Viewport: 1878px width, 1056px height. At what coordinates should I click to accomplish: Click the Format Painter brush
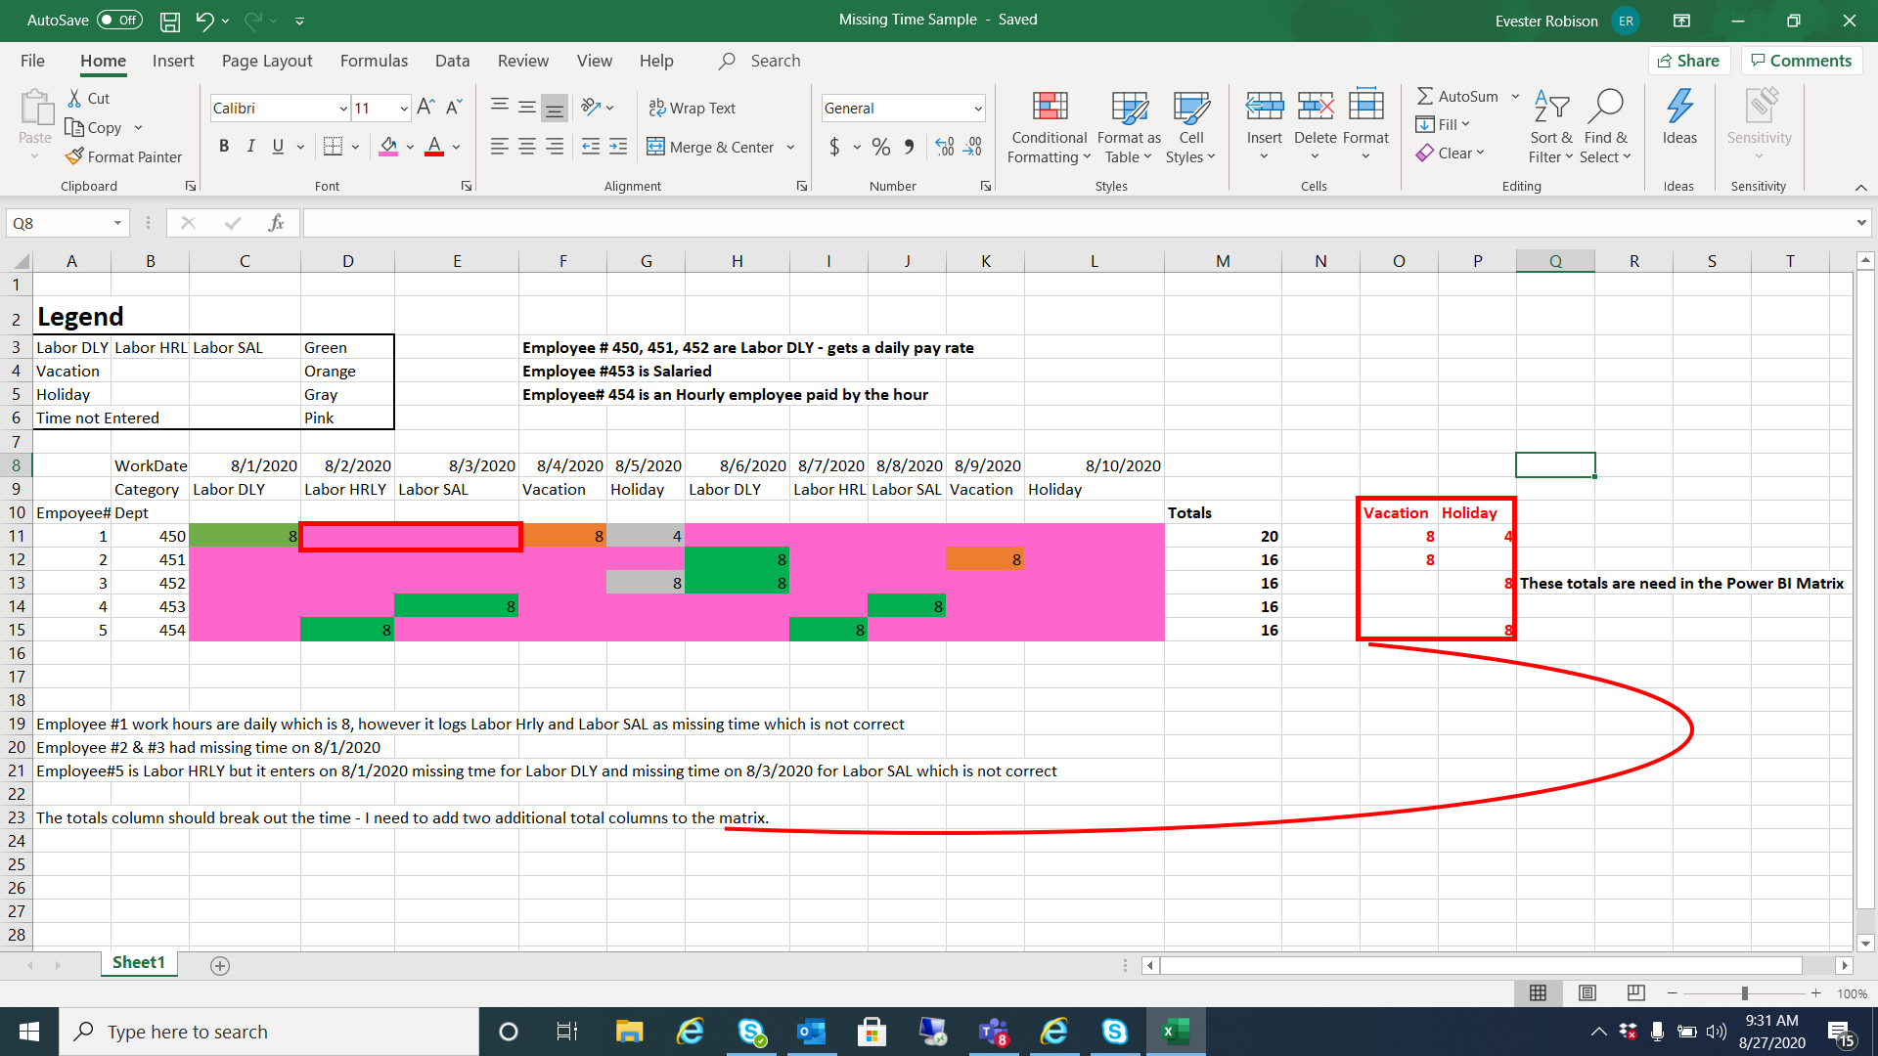[x=74, y=156]
